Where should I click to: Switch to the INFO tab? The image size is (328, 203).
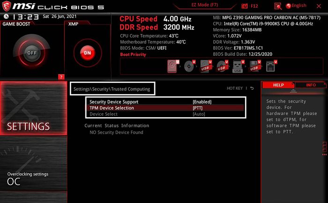click(311, 85)
